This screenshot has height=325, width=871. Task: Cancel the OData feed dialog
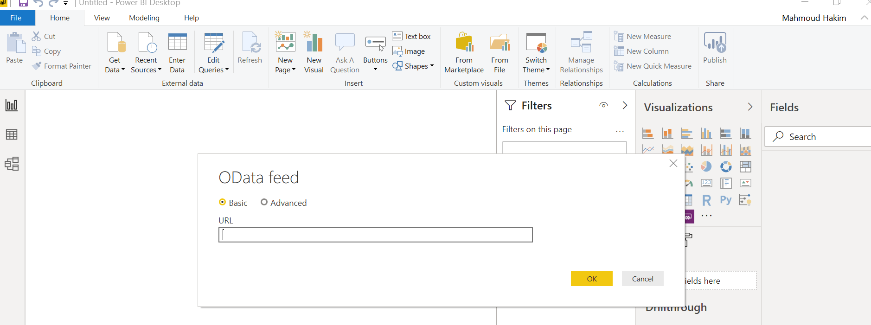click(643, 279)
